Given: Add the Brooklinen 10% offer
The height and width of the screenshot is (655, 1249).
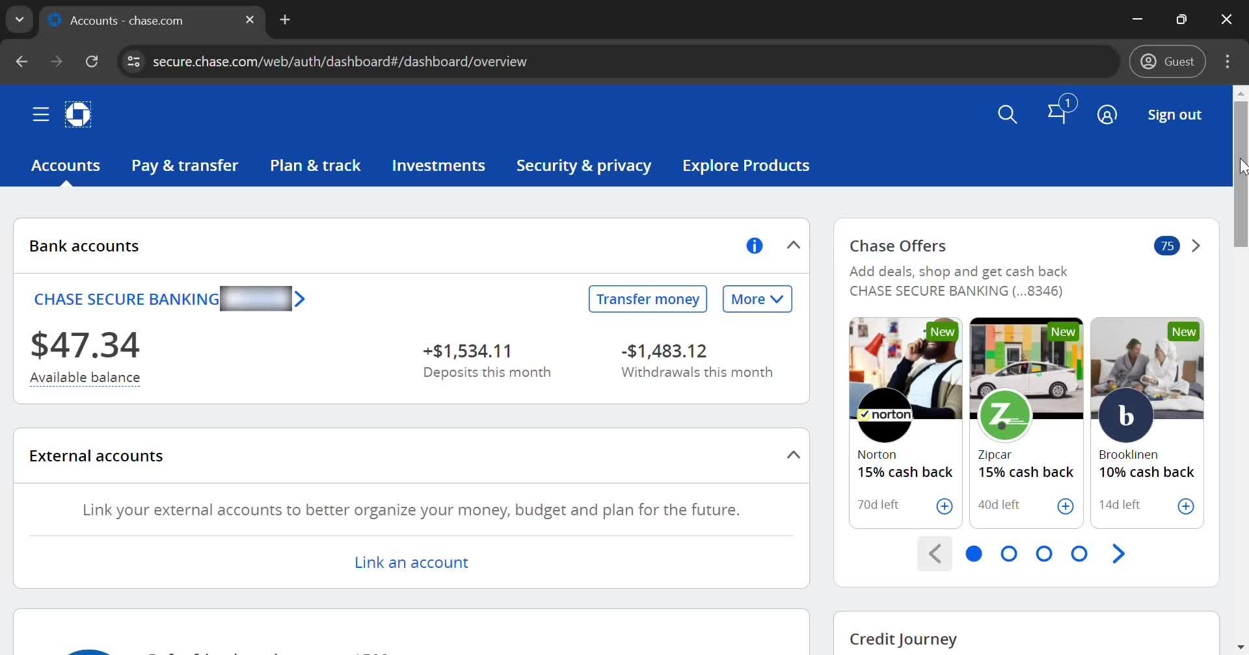Looking at the screenshot, I should tap(1185, 506).
